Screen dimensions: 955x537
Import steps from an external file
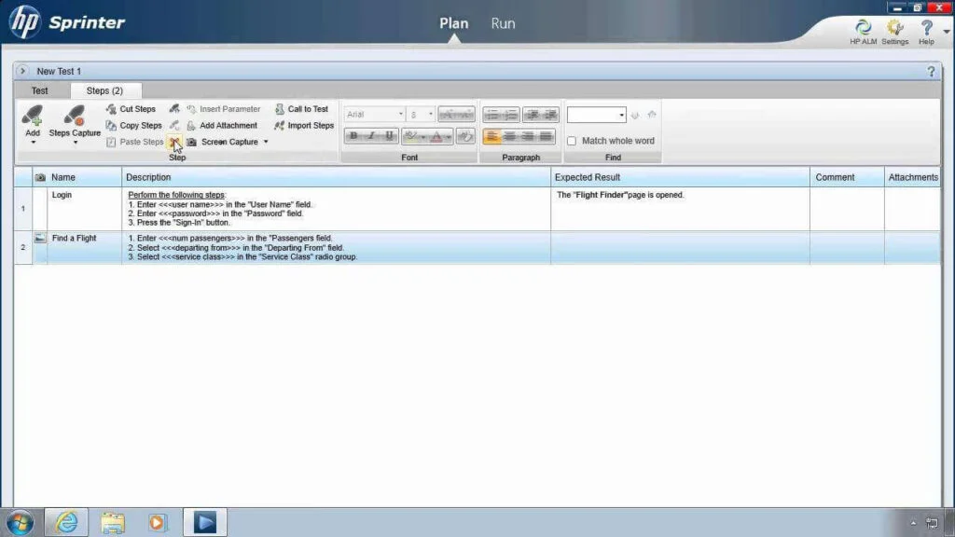304,126
